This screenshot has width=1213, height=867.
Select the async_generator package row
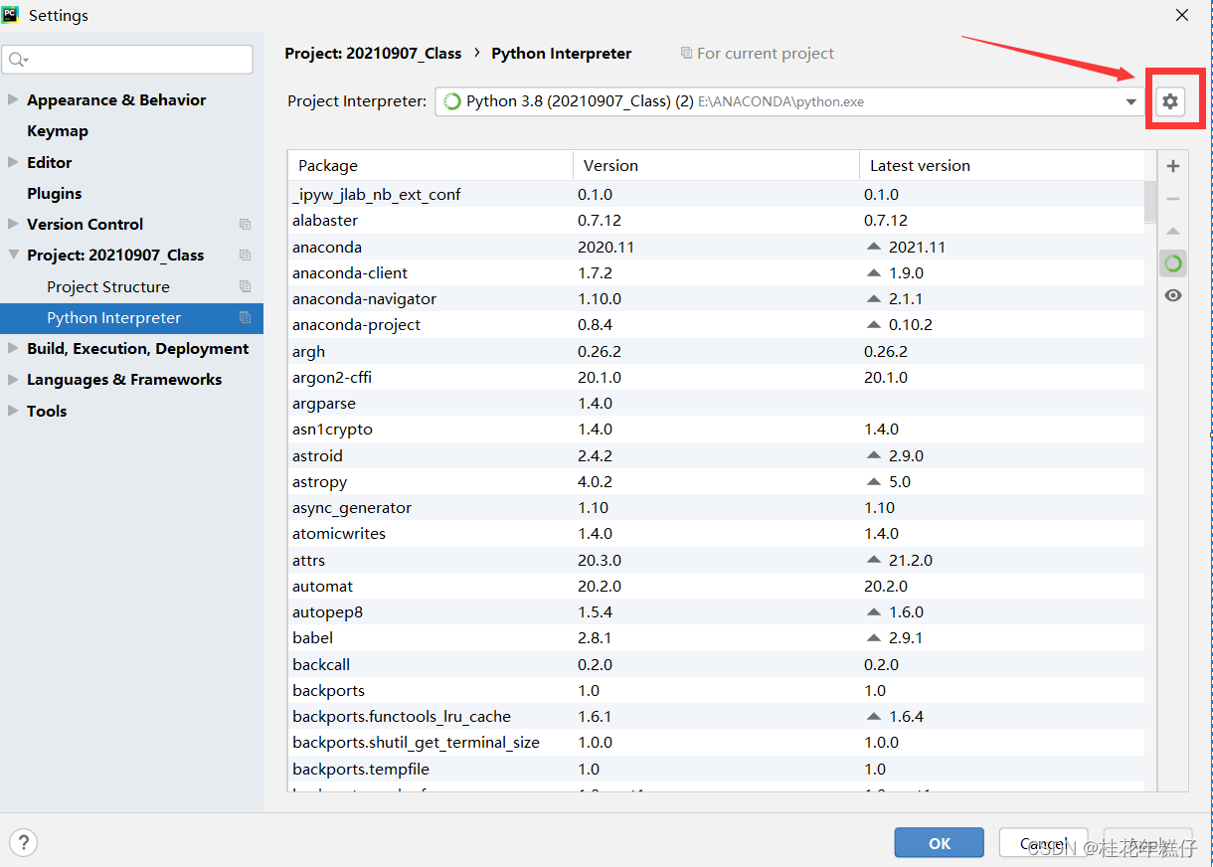tap(716, 507)
